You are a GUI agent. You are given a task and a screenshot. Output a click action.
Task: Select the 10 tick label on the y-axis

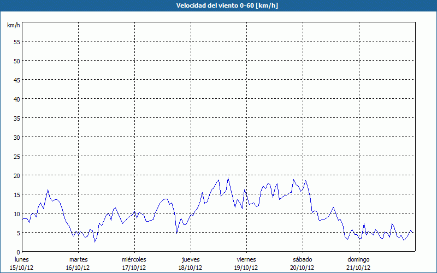(x=17, y=213)
